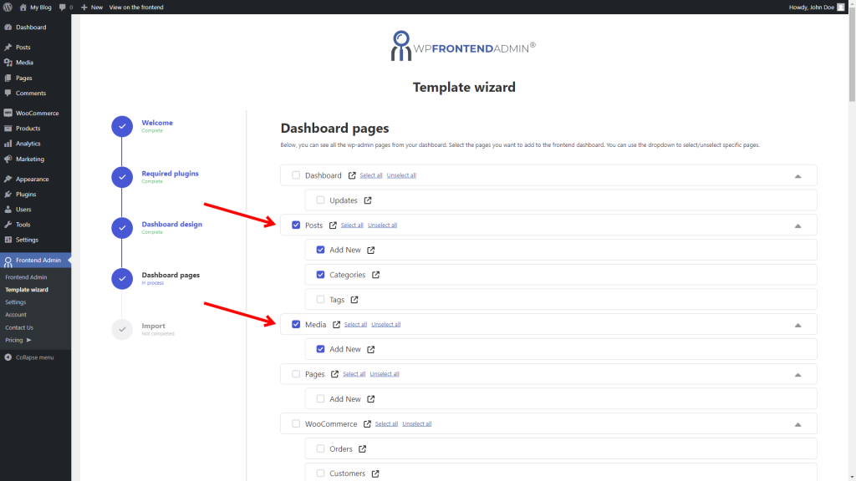Screen dimensions: 856x481
Task: Click the external link icon beside Tags
Action: [354, 300]
